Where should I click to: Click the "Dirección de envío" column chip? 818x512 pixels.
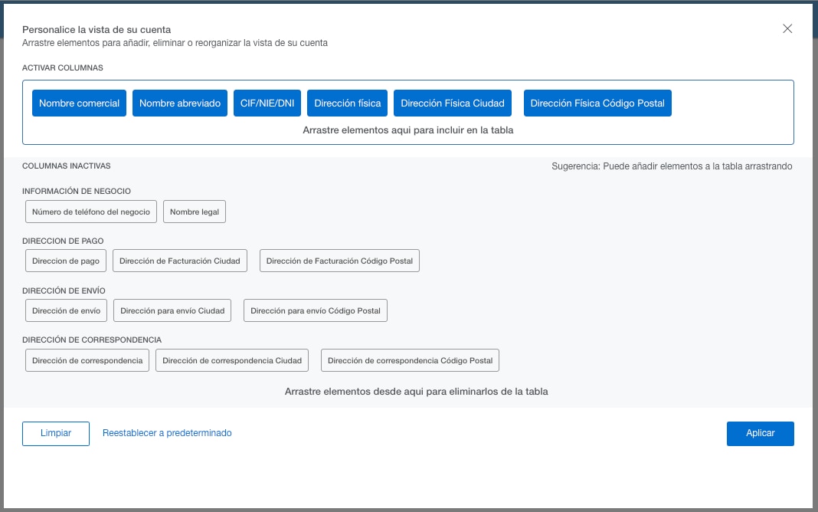click(66, 310)
